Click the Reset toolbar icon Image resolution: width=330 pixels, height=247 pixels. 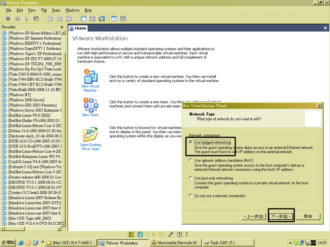coord(36,19)
